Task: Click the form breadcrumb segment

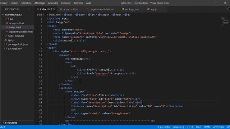Action: point(117,15)
